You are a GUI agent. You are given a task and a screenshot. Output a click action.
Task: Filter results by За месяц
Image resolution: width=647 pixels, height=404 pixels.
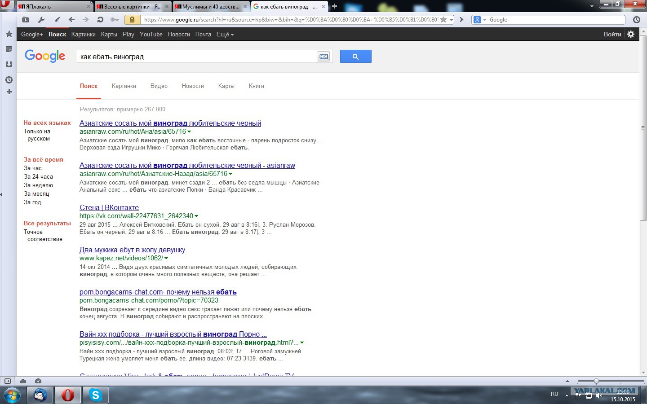pos(36,194)
